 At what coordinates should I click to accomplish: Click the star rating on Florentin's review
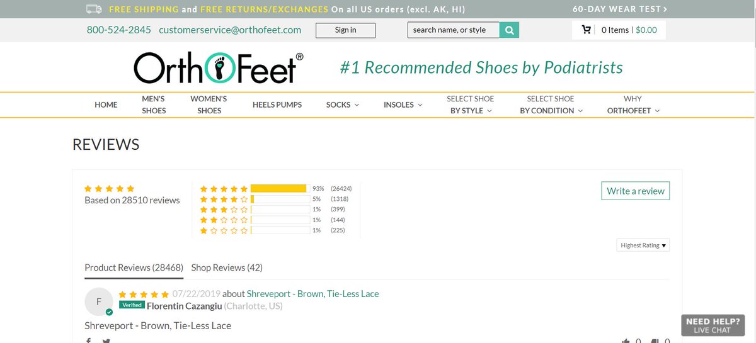click(x=144, y=294)
